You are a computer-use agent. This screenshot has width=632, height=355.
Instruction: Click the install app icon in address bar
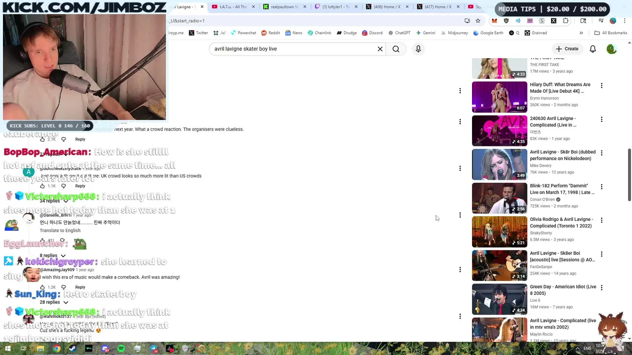[x=467, y=21]
